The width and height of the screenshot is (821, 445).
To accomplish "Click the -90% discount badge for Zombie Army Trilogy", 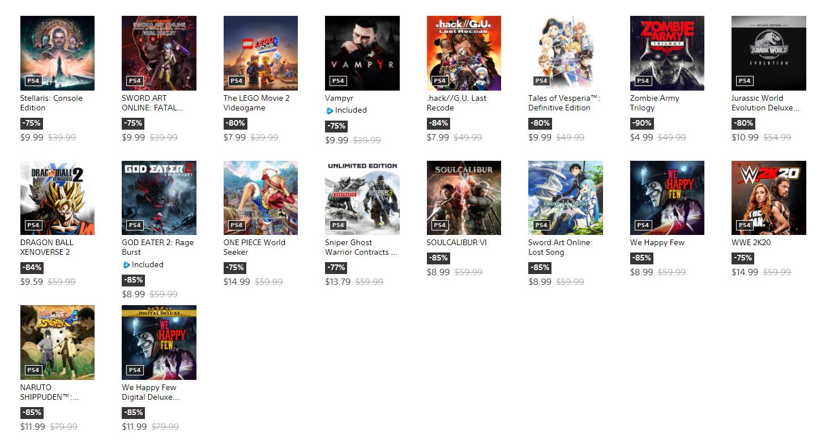I will click(642, 123).
